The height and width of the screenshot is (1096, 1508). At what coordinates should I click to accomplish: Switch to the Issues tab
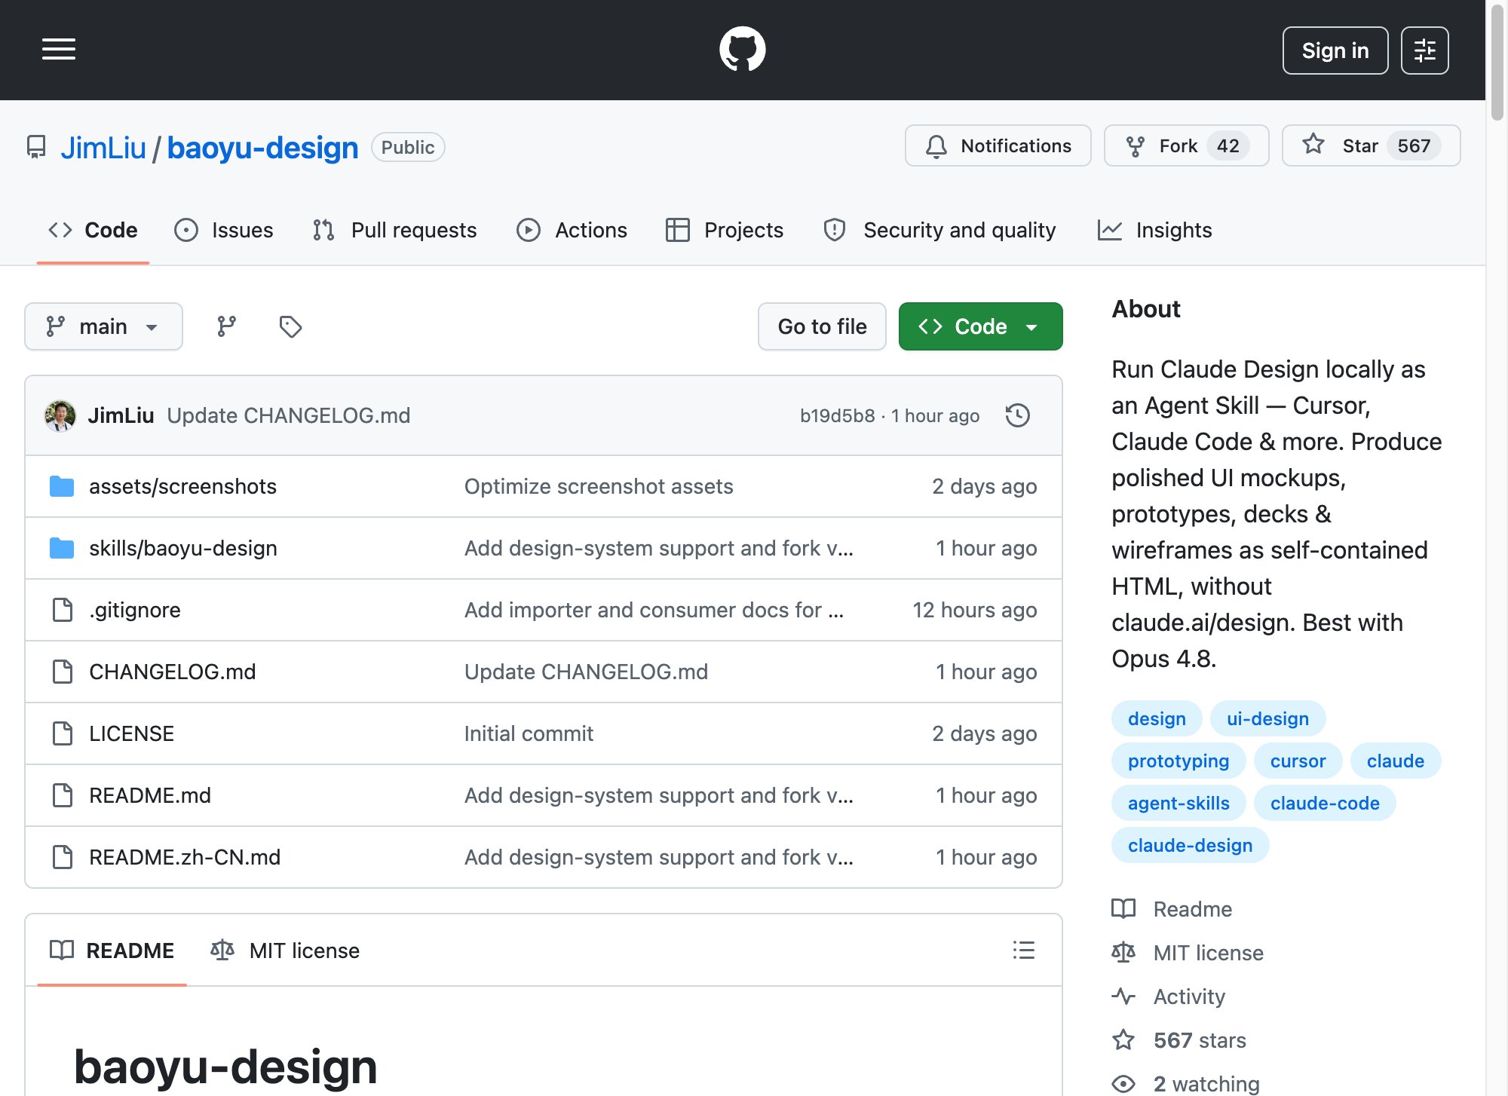[224, 230]
